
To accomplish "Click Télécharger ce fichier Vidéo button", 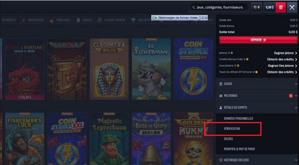I will pyautogui.click(x=176, y=18).
